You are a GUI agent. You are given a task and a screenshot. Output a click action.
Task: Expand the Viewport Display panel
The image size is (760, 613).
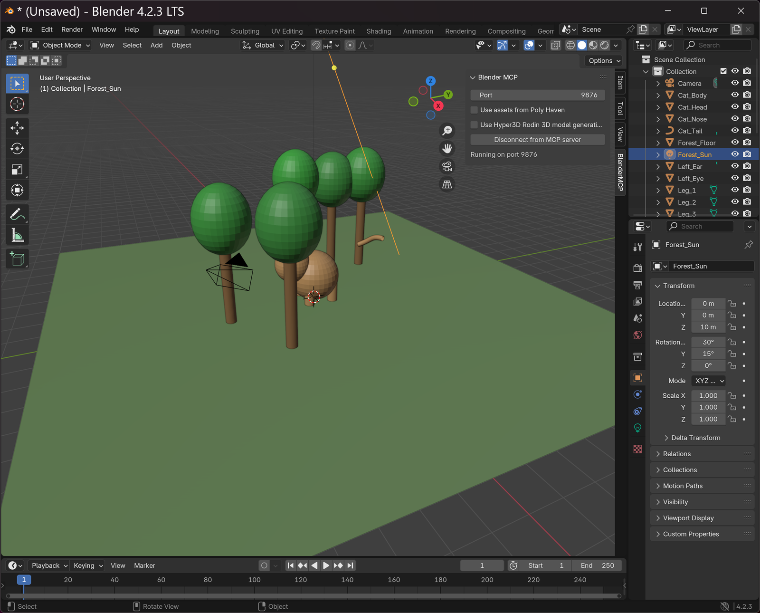[x=702, y=518]
